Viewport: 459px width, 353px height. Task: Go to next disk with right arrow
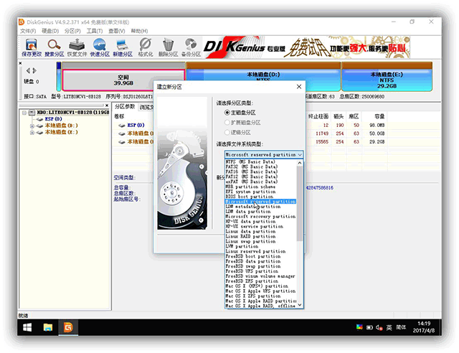(34, 70)
